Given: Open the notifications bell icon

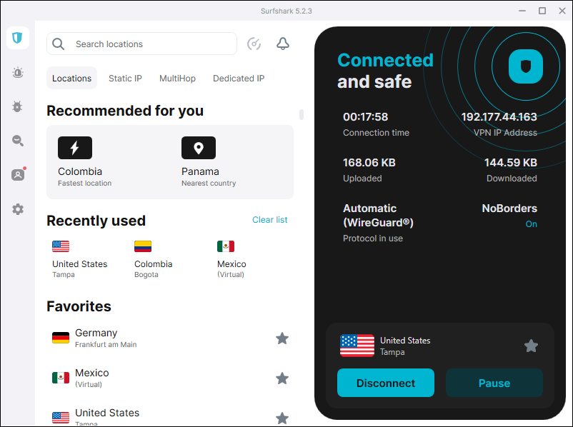Looking at the screenshot, I should coord(282,44).
